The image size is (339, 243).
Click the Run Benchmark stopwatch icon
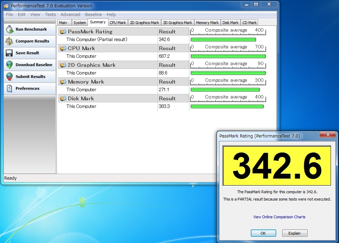click(x=9, y=30)
